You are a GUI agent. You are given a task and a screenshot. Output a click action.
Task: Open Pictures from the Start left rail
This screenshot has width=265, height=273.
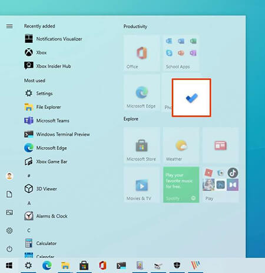(9, 212)
